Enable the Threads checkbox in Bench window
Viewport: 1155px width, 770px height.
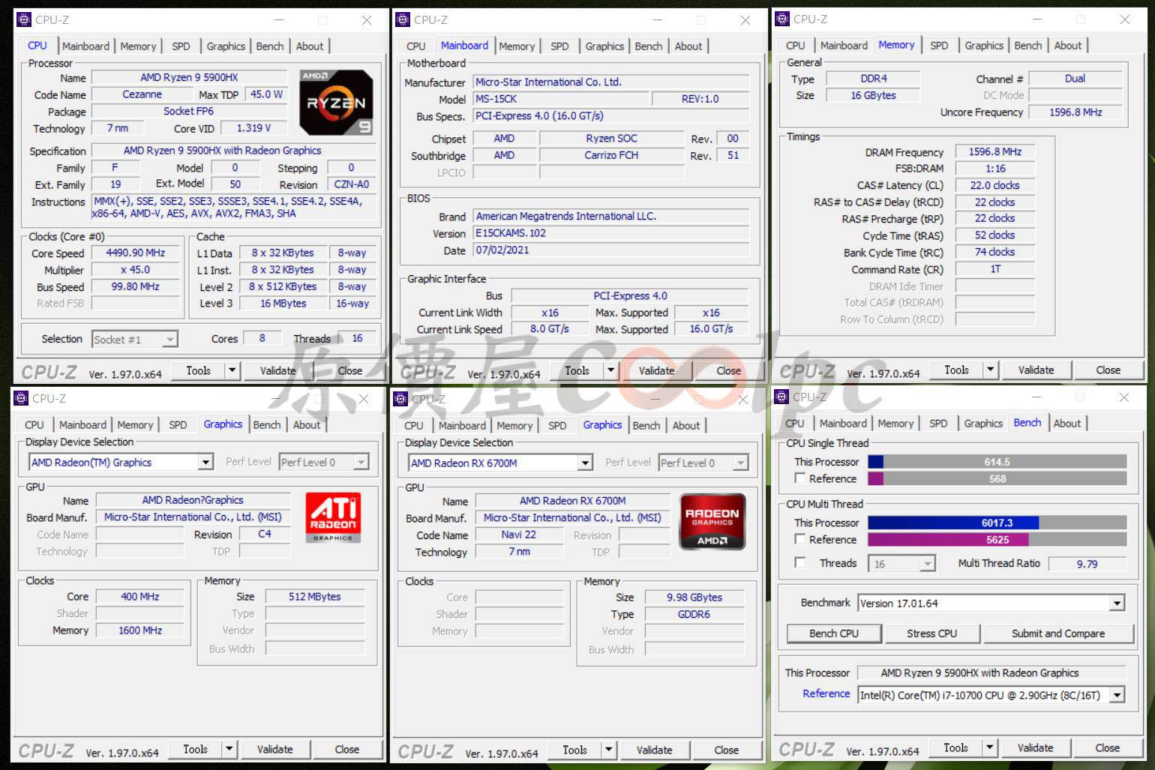[x=800, y=562]
